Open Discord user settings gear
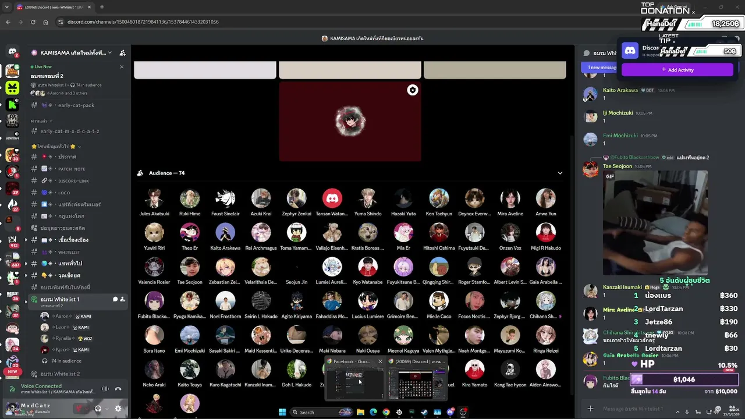745x419 pixels. pos(118,409)
